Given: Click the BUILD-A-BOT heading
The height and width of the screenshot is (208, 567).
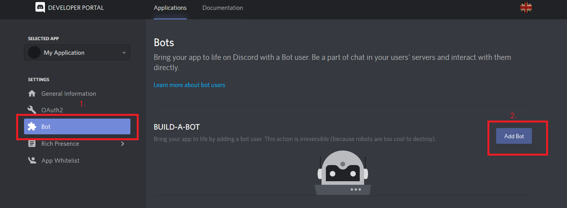Looking at the screenshot, I should click(x=177, y=127).
